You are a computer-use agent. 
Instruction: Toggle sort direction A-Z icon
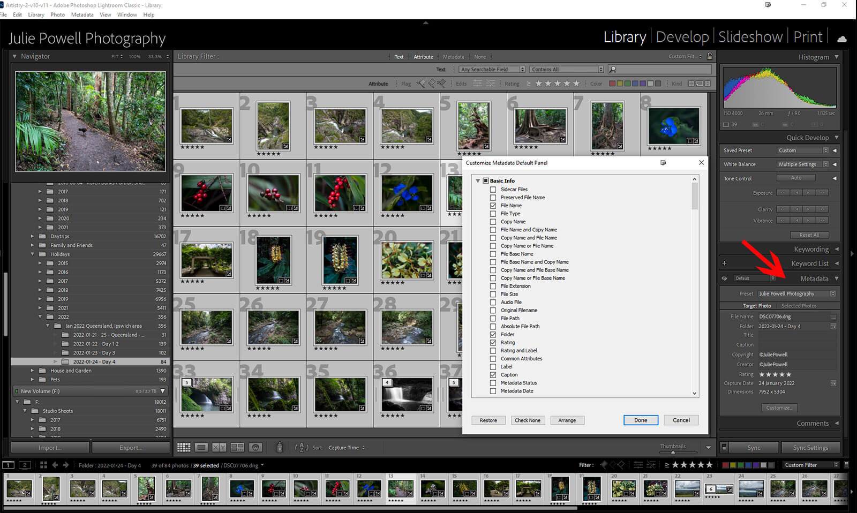pos(302,448)
